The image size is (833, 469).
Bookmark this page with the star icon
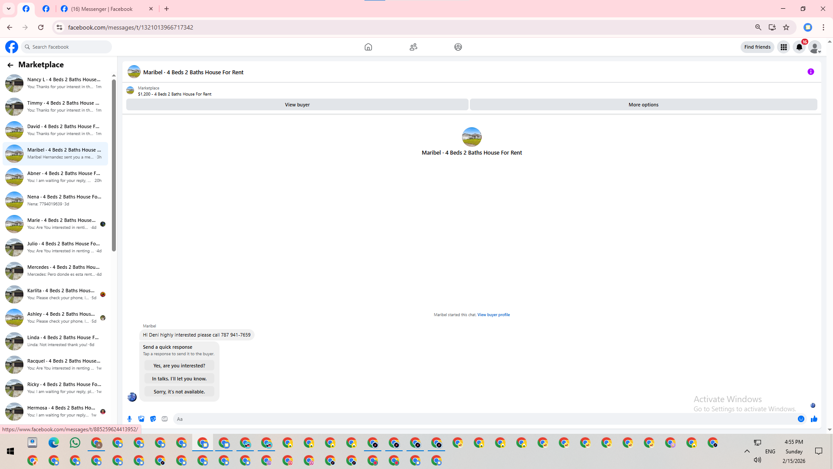coord(786,27)
